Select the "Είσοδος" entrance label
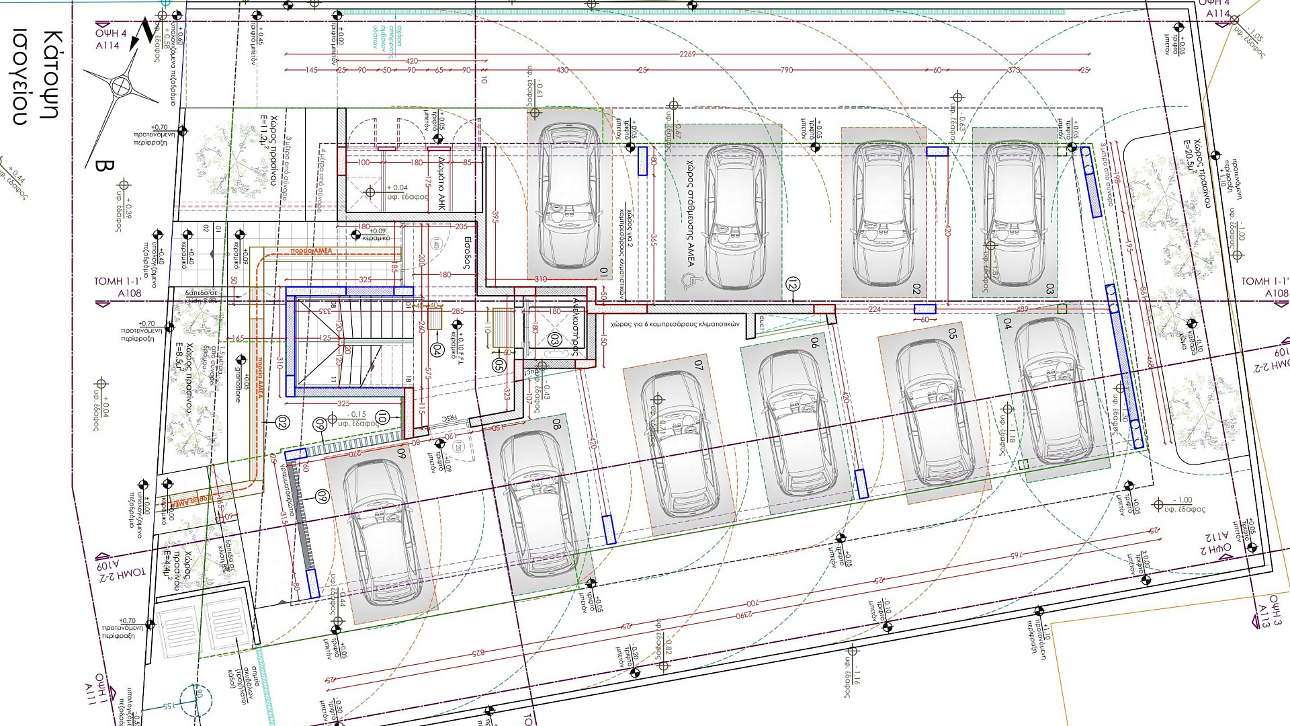The image size is (1290, 726). 468,253
